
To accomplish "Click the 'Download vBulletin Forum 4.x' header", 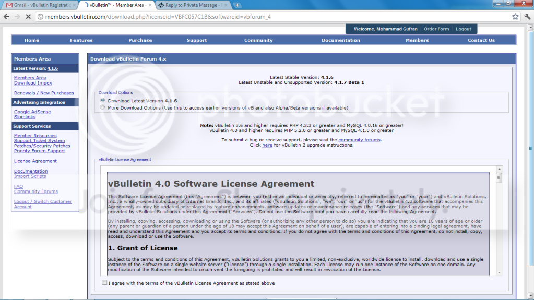I will 128,59.
